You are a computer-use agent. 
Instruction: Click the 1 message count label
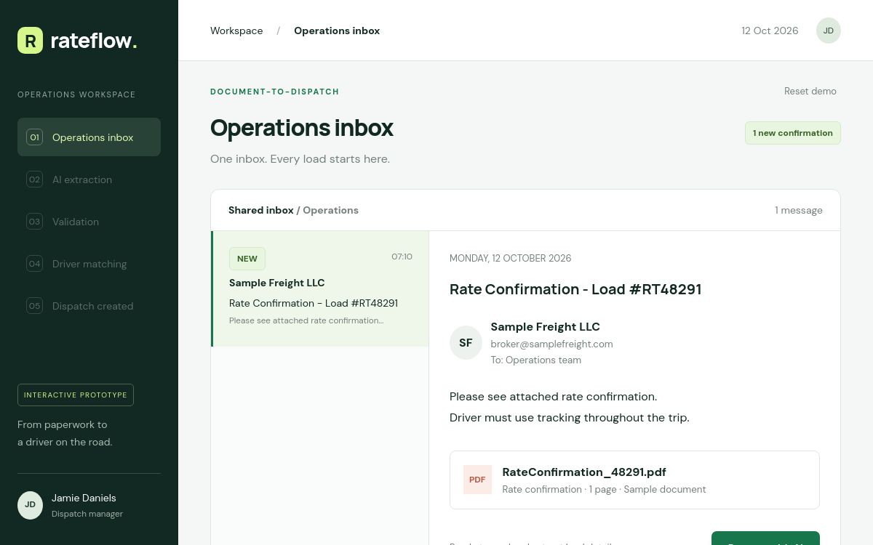click(799, 210)
